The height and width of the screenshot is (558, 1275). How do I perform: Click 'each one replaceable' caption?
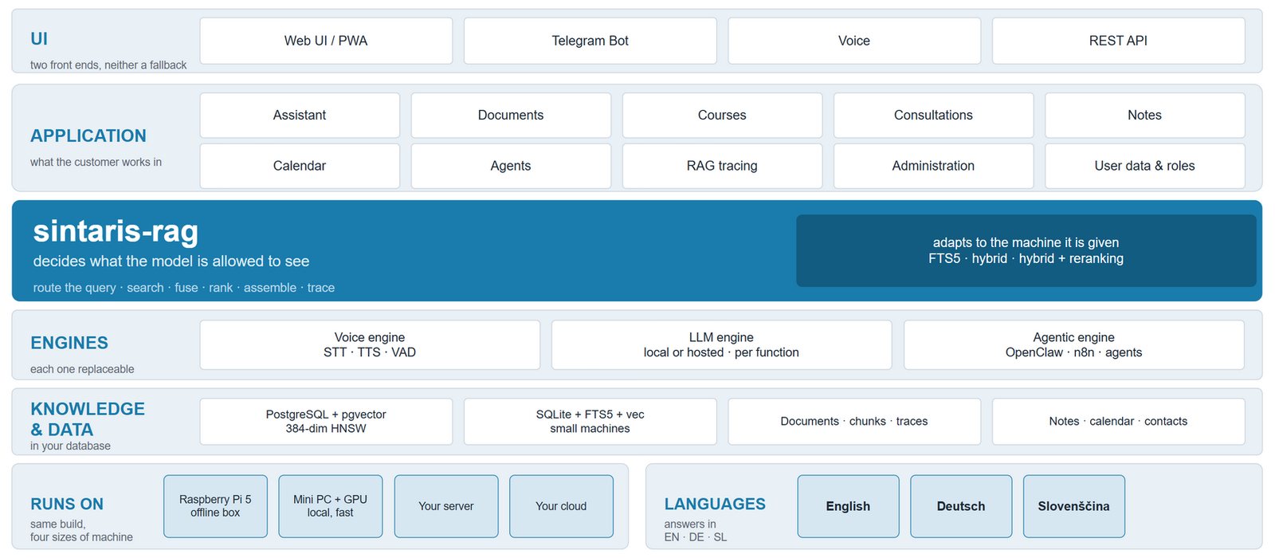82,369
